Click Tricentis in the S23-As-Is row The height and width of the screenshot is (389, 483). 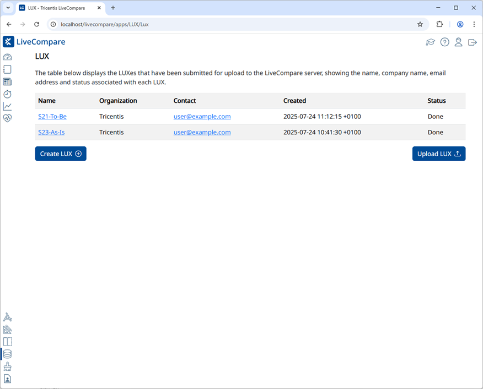tap(111, 132)
